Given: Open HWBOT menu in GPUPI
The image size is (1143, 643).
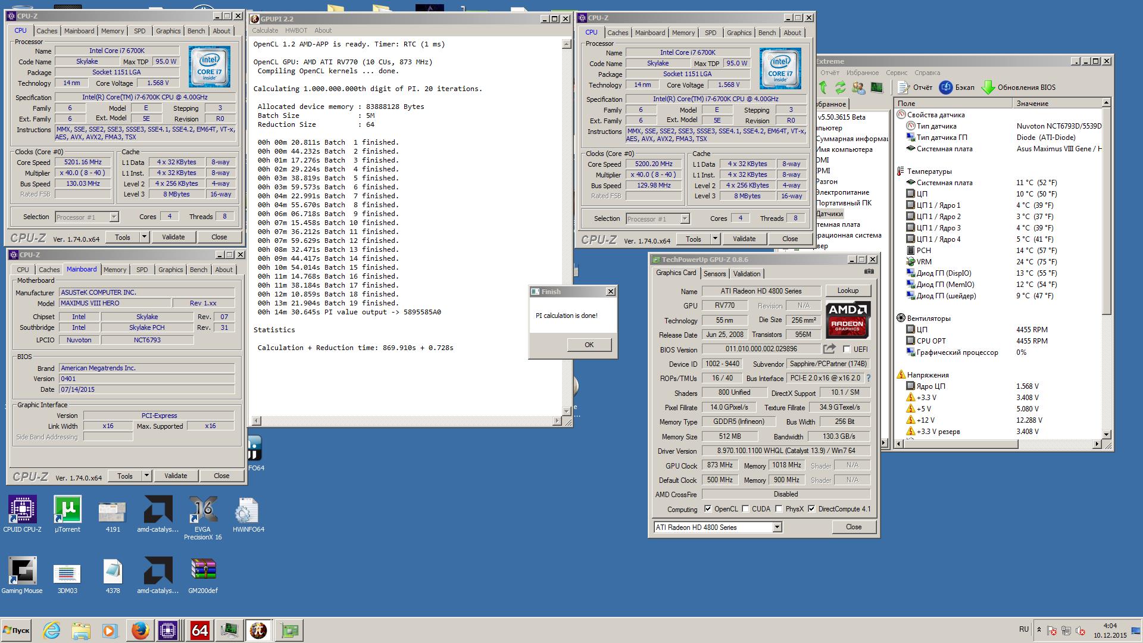Looking at the screenshot, I should pos(296,30).
